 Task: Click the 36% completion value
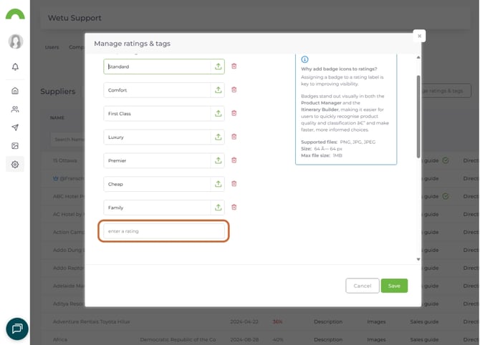[x=277, y=322]
